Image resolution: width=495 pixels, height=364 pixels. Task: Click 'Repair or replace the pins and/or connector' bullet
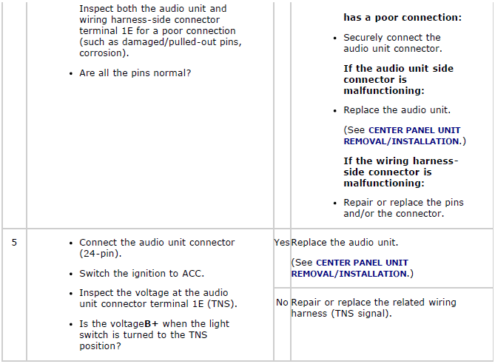pos(403,208)
